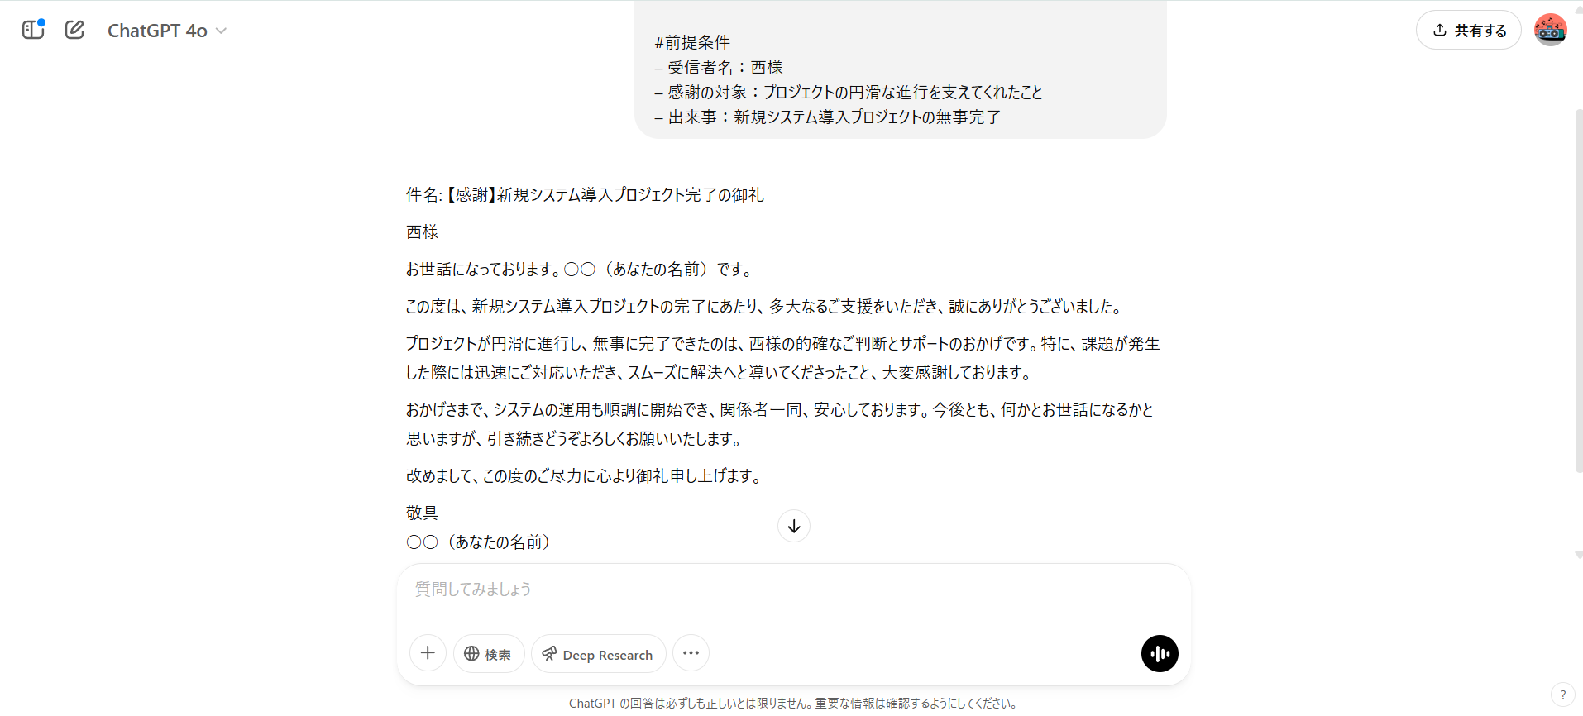1583x716 pixels.
Task: Click the text 件名:【感謝】新規システム導入プロジェクト完了の御礼
Action: (x=585, y=194)
